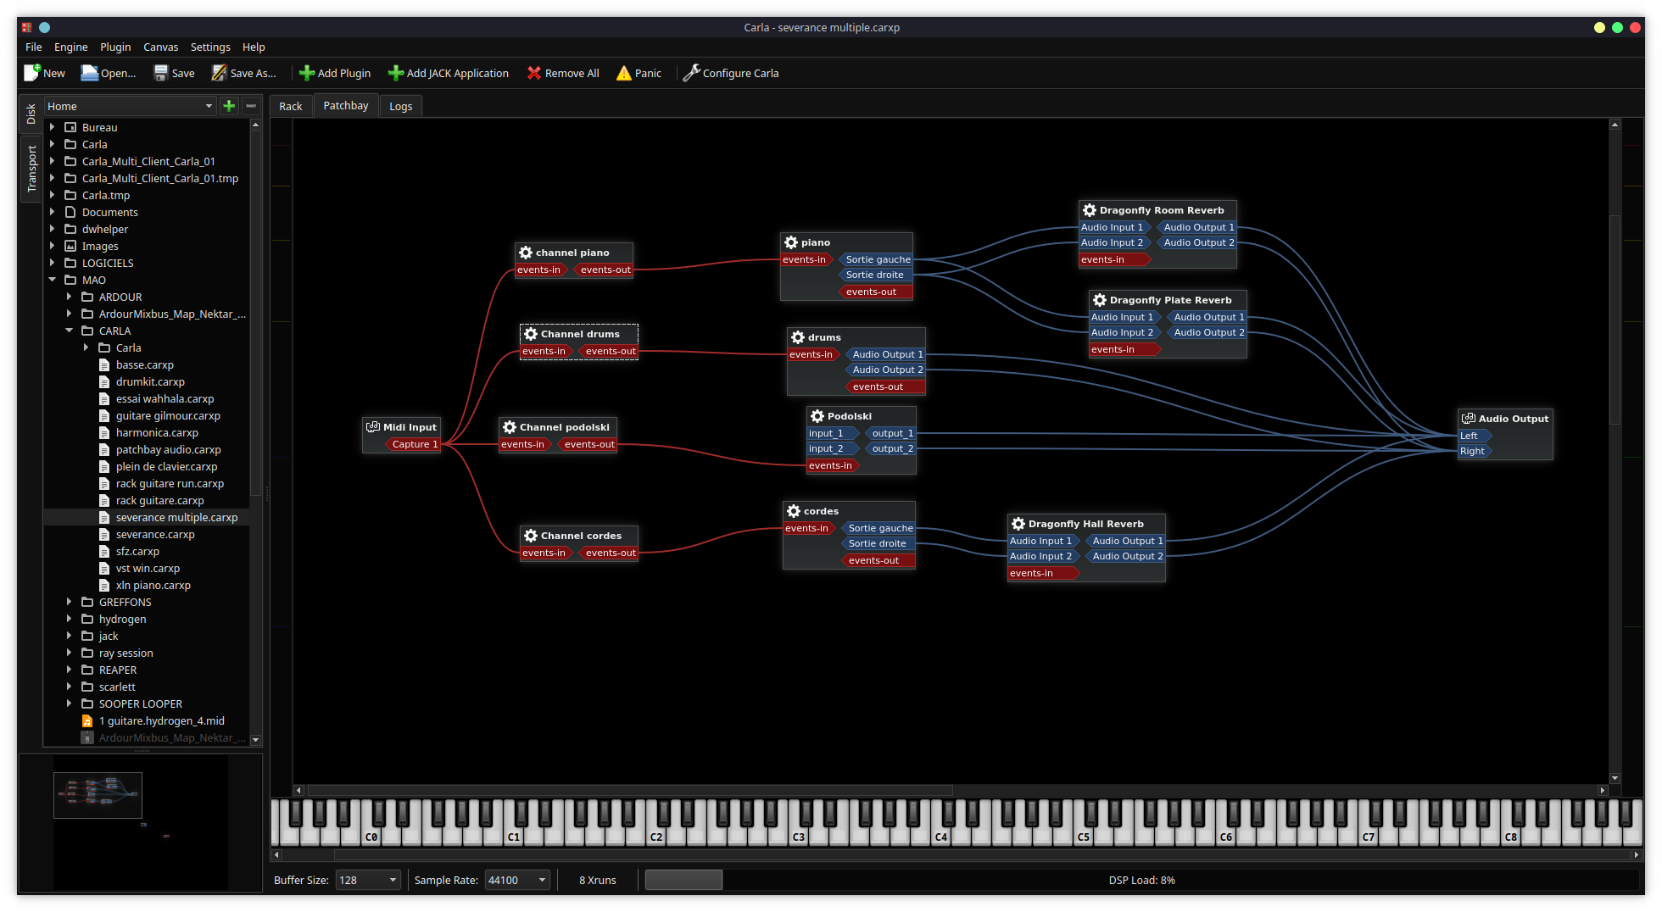The width and height of the screenshot is (1662, 912).
Task: Select the Transport side tab
Action: tap(31, 168)
